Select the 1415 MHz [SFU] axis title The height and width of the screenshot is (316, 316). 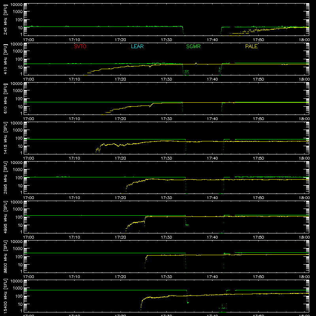point(6,138)
